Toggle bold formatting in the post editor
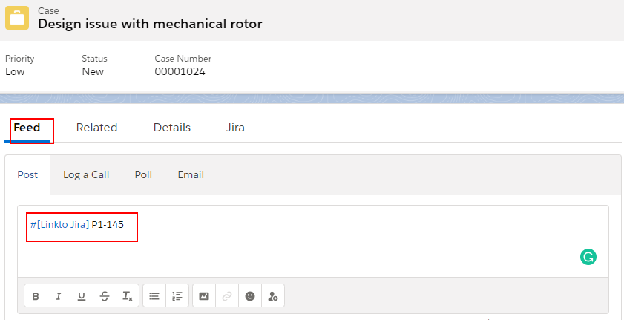624x320 pixels. click(x=36, y=295)
